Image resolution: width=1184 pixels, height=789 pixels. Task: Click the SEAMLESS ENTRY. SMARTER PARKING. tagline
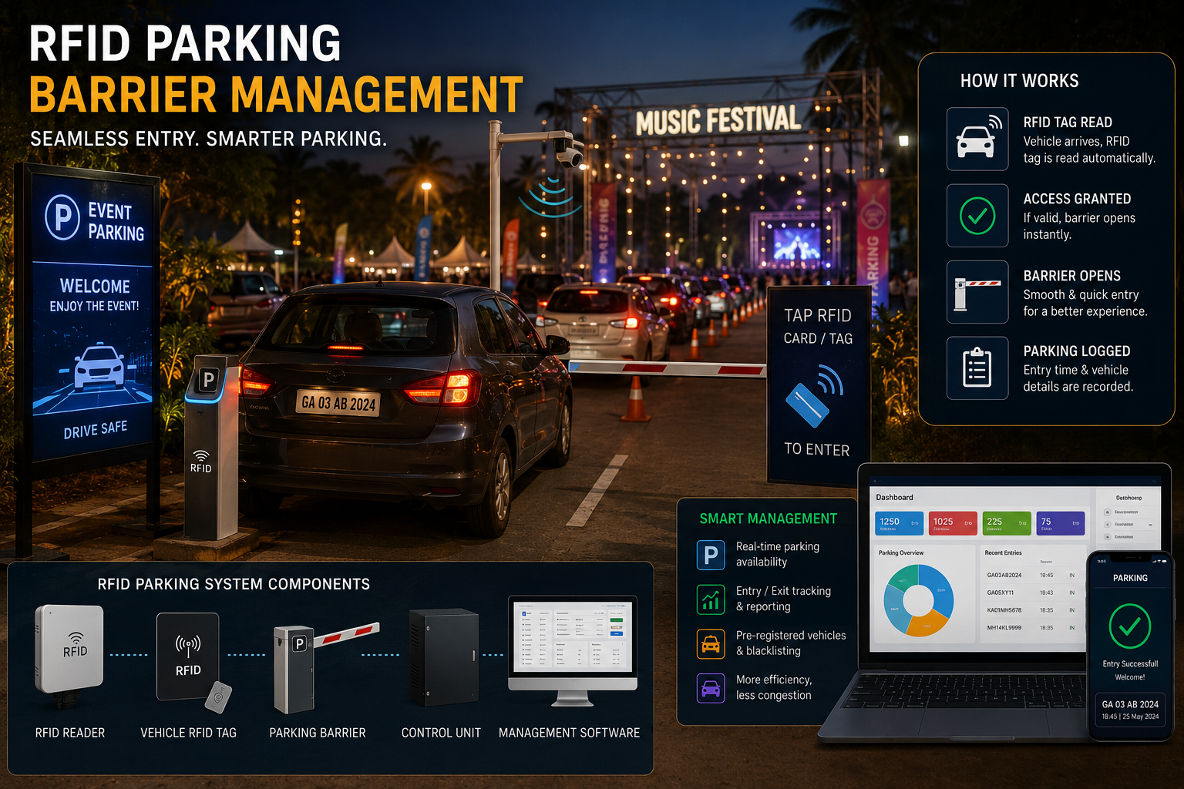click(x=208, y=139)
